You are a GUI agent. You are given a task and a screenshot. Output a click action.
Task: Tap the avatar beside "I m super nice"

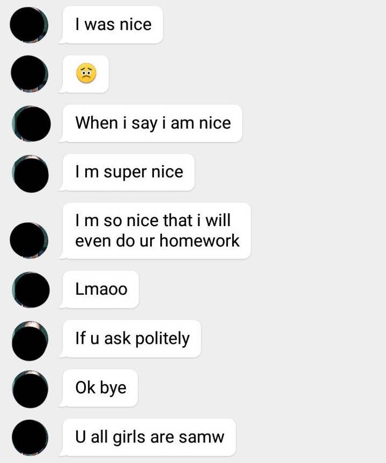(x=30, y=173)
